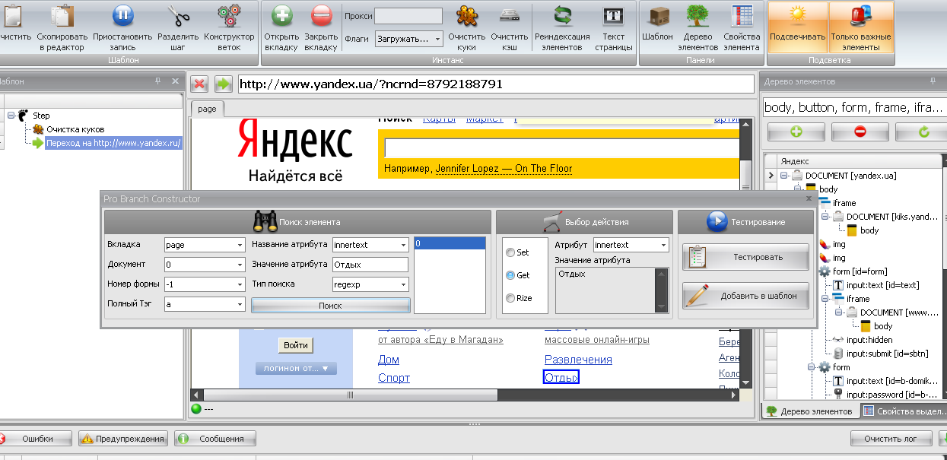
Task: Refresh element tree green arrow button
Action: point(923,132)
